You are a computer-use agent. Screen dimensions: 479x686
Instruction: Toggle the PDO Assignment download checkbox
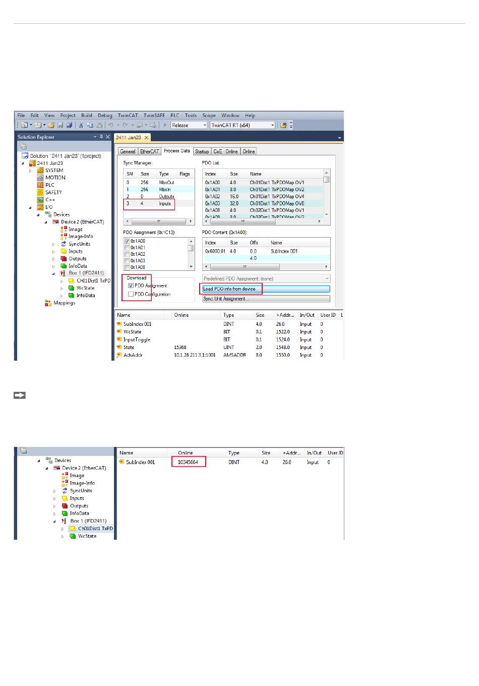131,285
